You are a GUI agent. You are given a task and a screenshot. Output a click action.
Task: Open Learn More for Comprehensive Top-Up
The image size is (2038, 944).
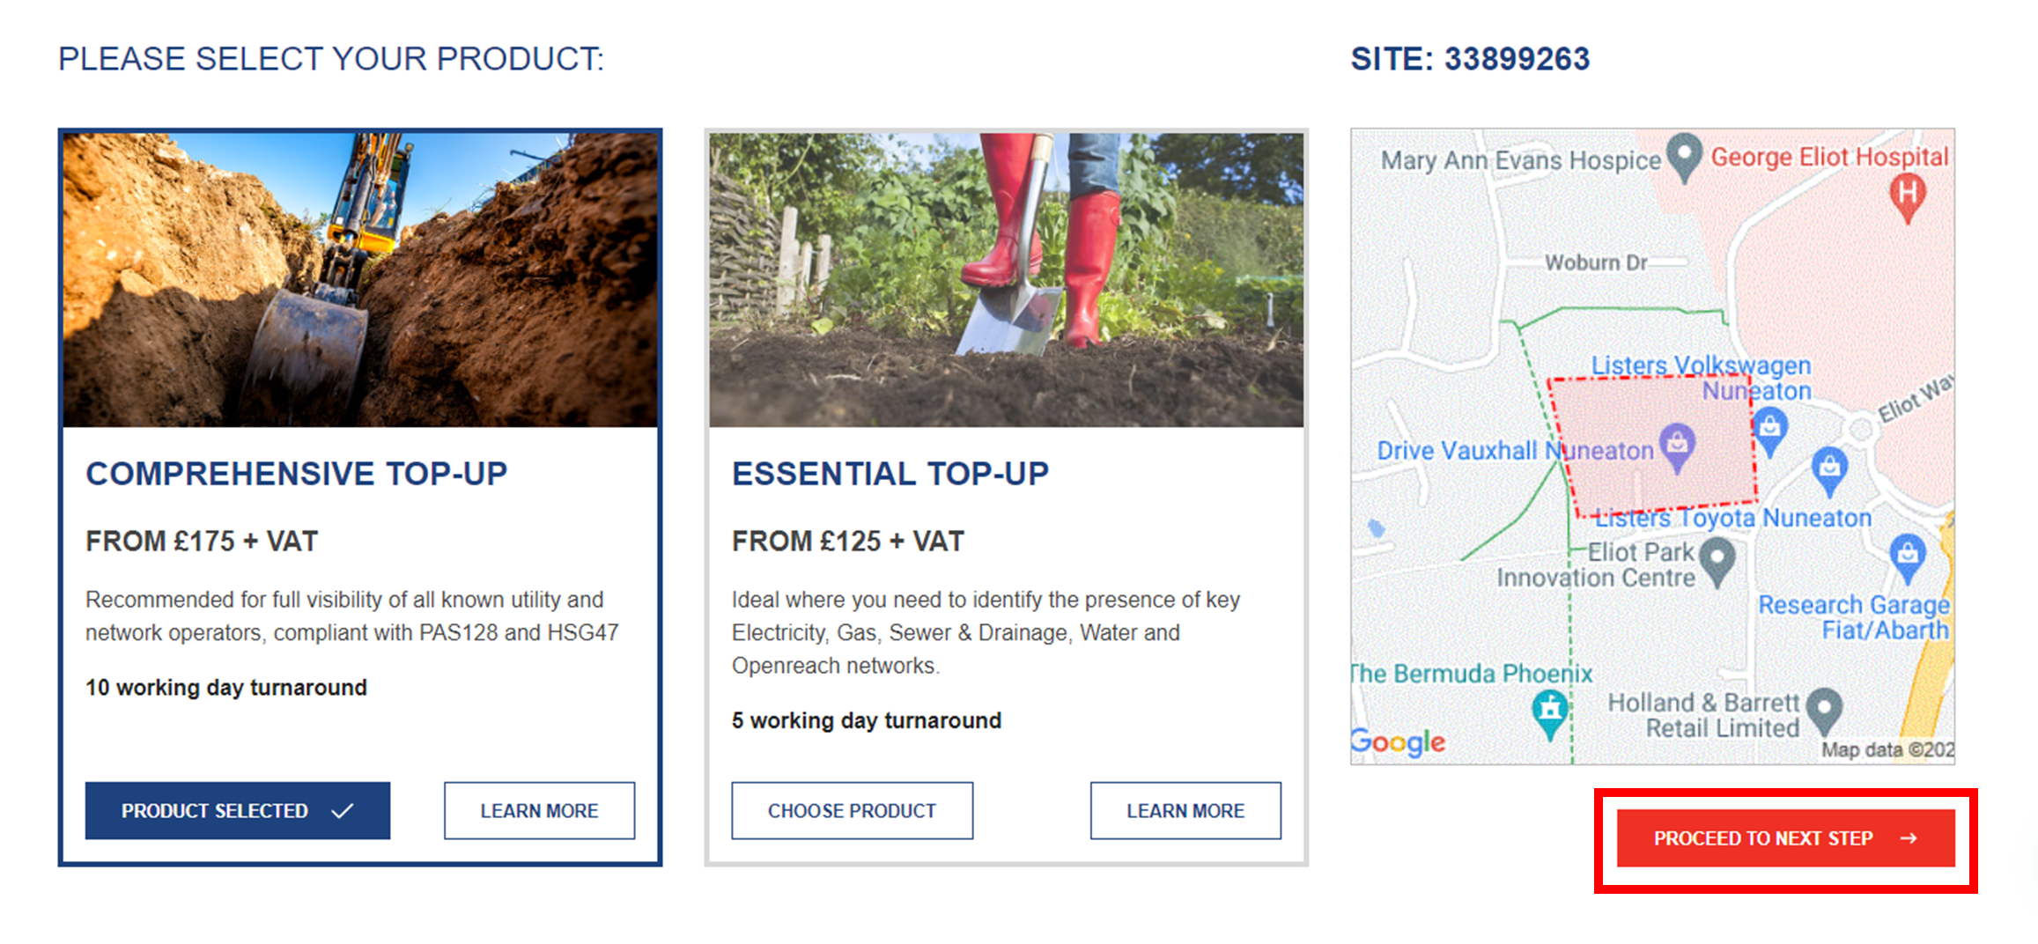(539, 810)
